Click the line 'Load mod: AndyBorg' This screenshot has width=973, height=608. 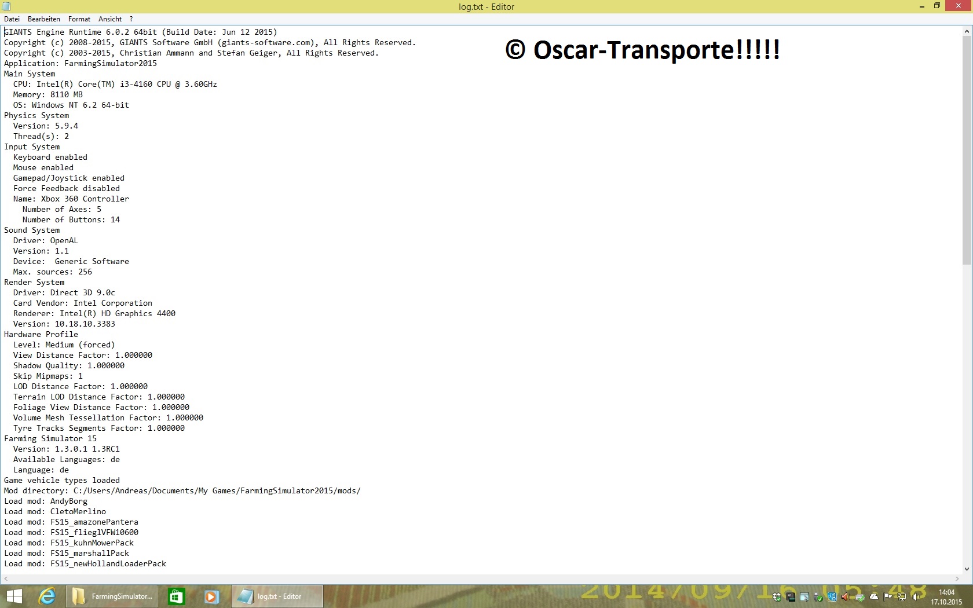pyautogui.click(x=46, y=501)
